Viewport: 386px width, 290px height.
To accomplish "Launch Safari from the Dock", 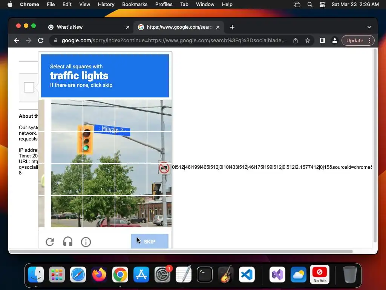I will pos(78,275).
